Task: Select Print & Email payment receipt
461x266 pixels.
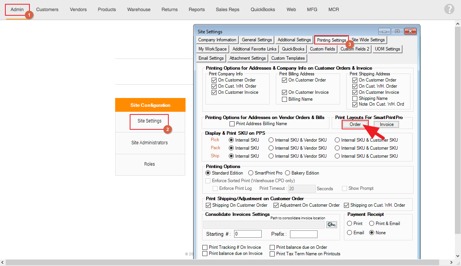Action: (371, 224)
